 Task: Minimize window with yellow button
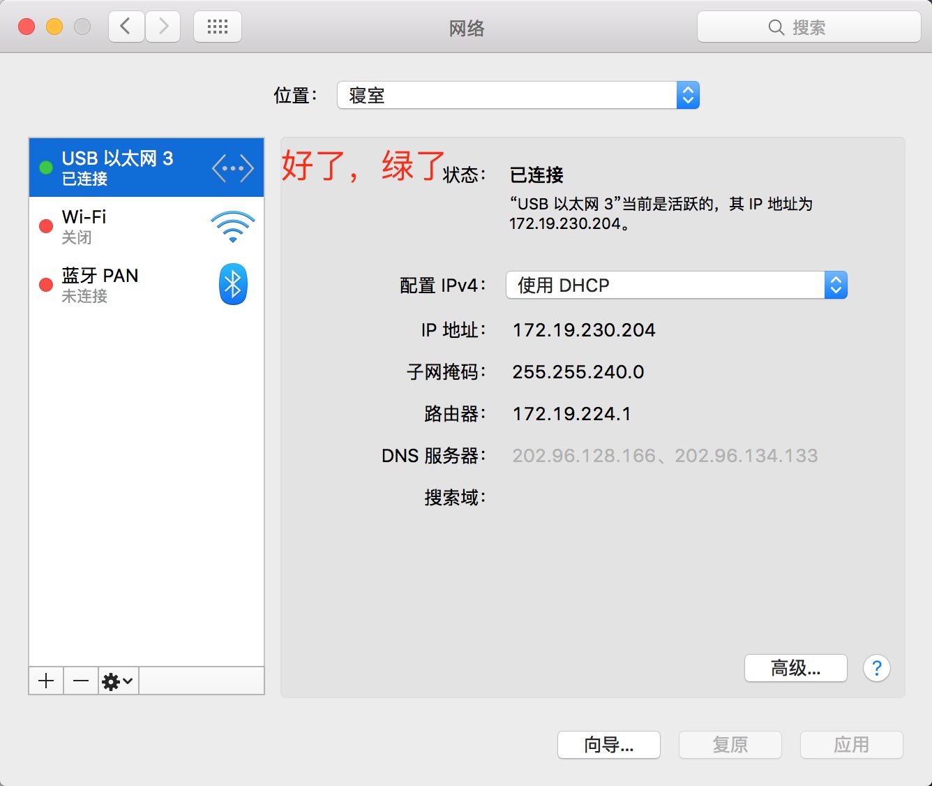[x=54, y=27]
